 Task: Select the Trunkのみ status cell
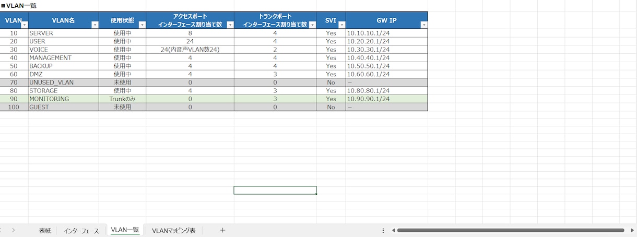122,99
